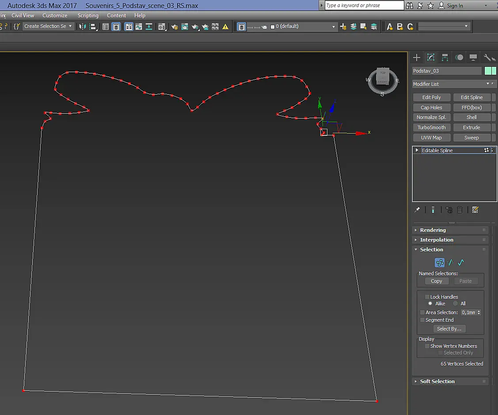498x415 pixels.
Task: Open the Help menu
Action: tap(140, 15)
